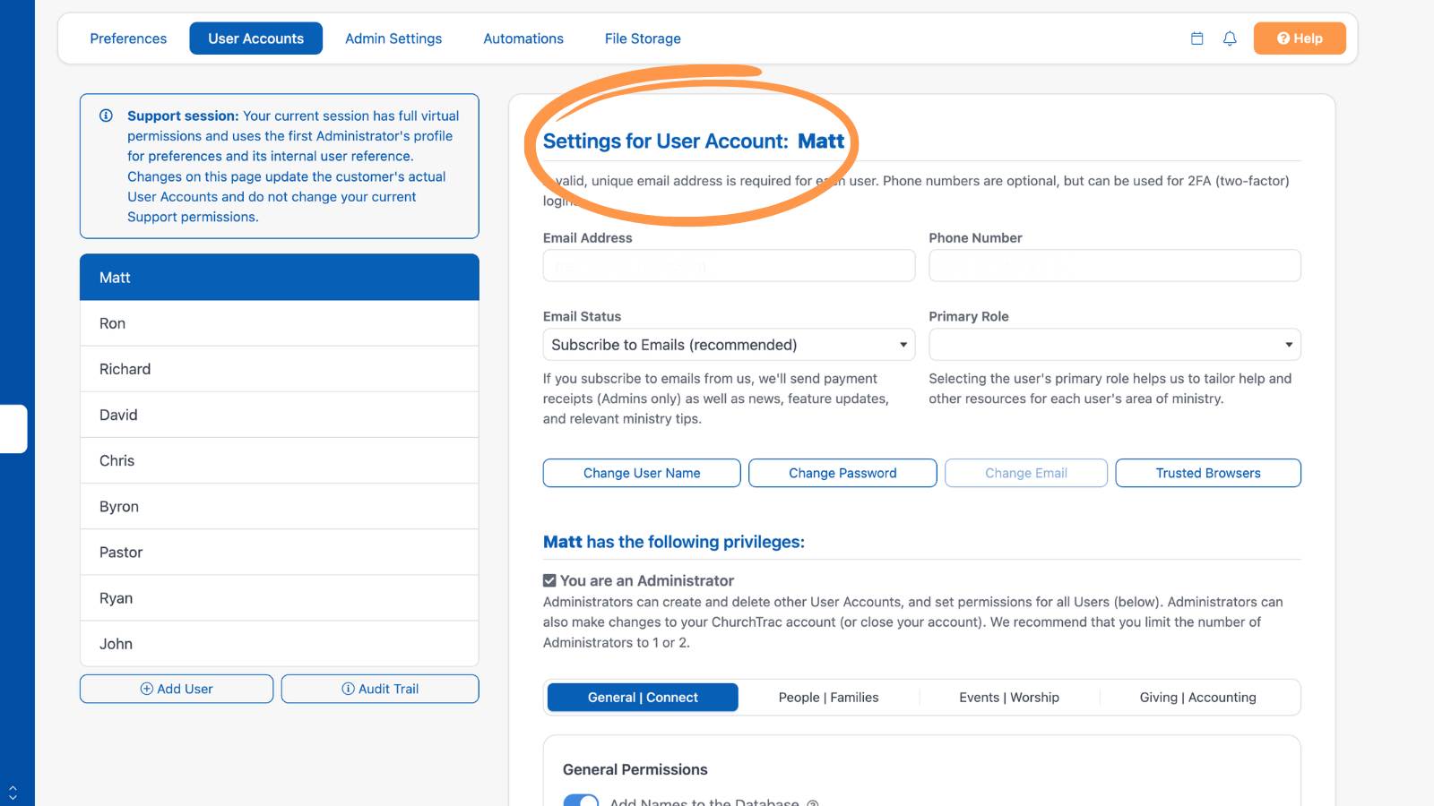Viewport: 1434px width, 806px height.
Task: Switch to the Preferences tab
Action: [x=128, y=39]
